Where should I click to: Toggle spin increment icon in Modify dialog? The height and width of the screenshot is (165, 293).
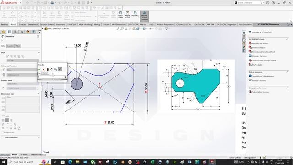(56, 69)
